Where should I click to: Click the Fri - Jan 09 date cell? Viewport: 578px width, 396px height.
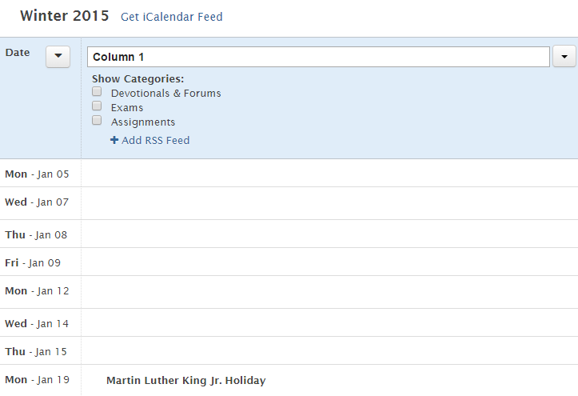[33, 263]
